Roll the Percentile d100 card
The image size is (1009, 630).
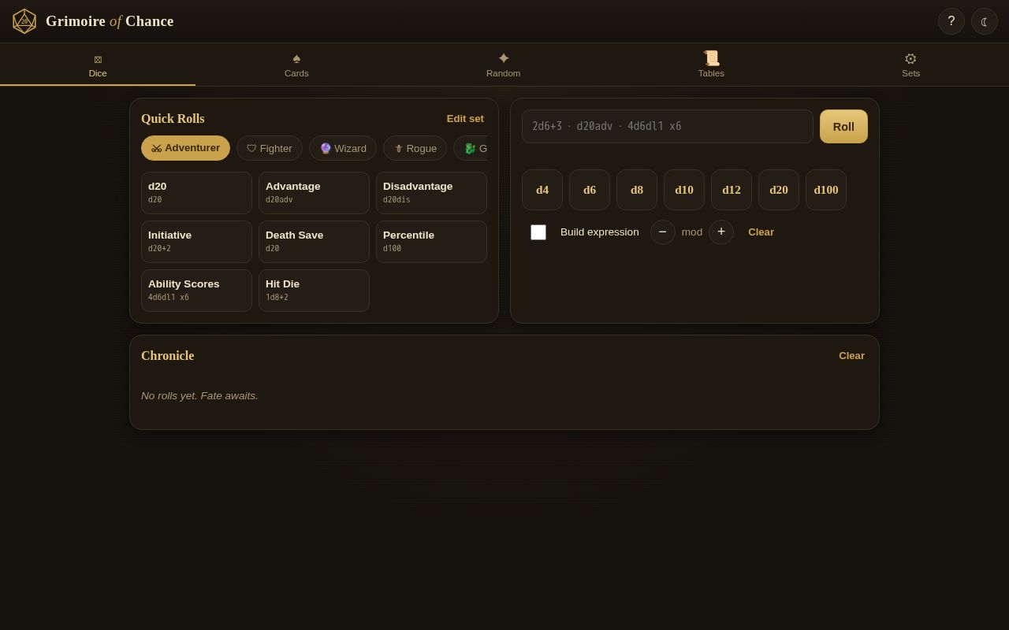click(431, 242)
